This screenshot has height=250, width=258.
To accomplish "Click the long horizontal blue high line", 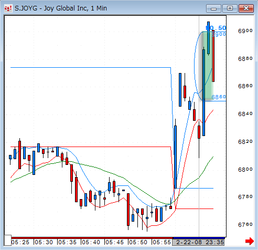I will click(x=91, y=67).
